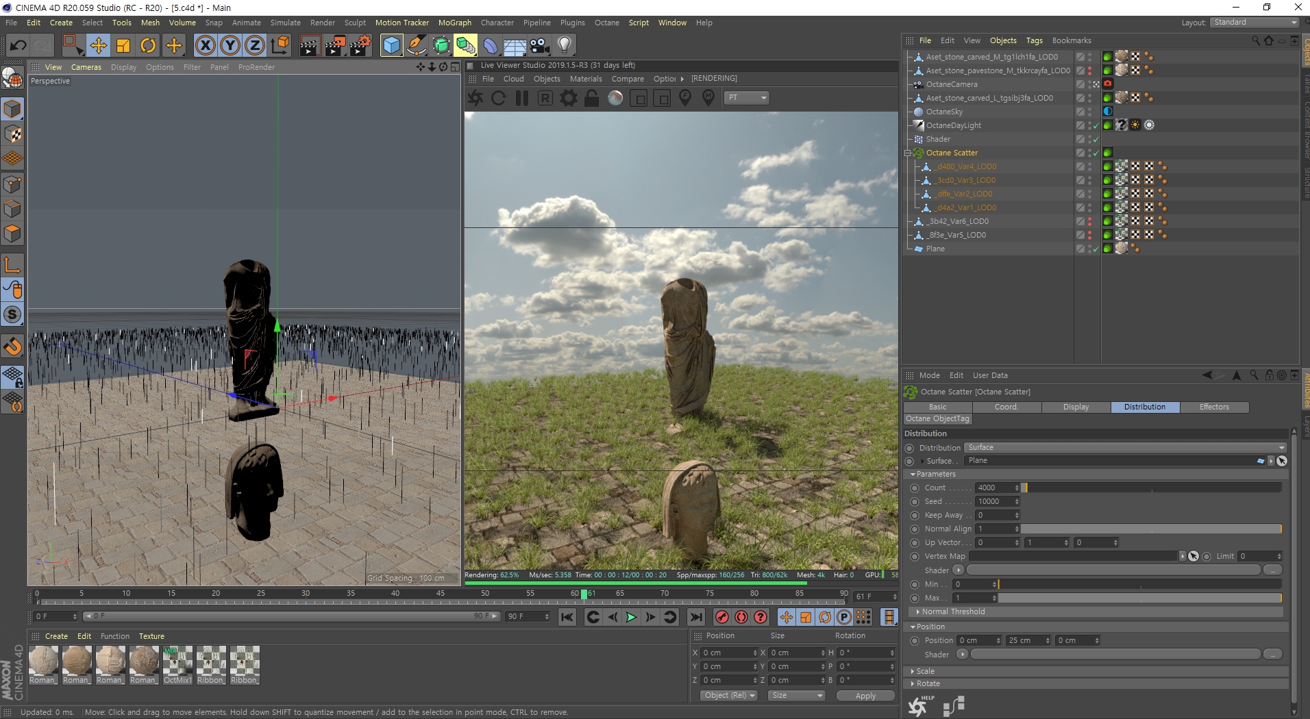Select OctaneDayLight in object list
The width and height of the screenshot is (1310, 719).
(x=953, y=125)
